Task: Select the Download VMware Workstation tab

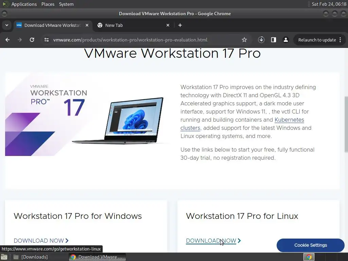Action: pos(52,25)
